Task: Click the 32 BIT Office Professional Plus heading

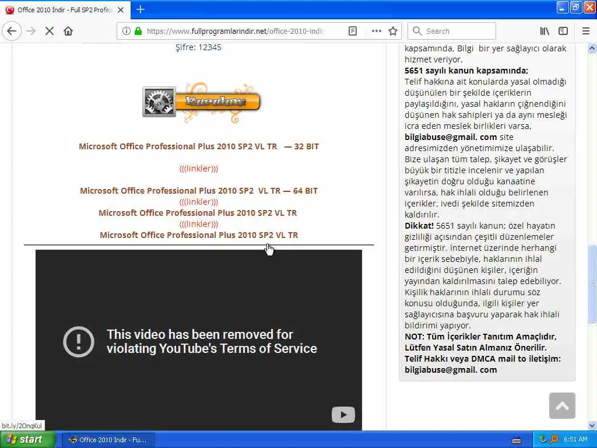Action: point(199,146)
